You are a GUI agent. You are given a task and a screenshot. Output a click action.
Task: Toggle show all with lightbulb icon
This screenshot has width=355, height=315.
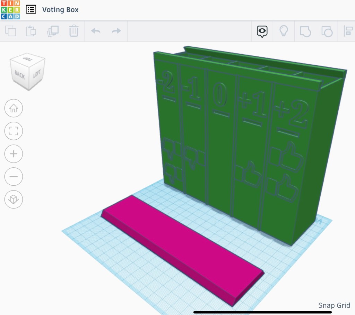[x=284, y=31]
